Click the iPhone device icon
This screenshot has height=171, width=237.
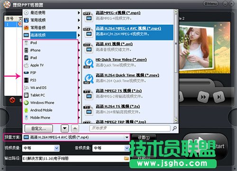[x=26, y=50]
